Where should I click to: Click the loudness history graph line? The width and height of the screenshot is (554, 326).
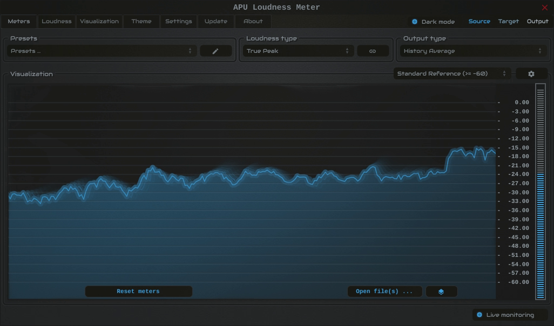coord(252,175)
